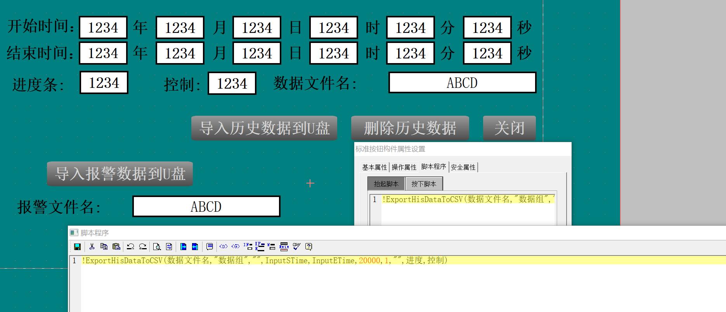
Task: Click the 关闭 button on canvas
Action: [509, 128]
